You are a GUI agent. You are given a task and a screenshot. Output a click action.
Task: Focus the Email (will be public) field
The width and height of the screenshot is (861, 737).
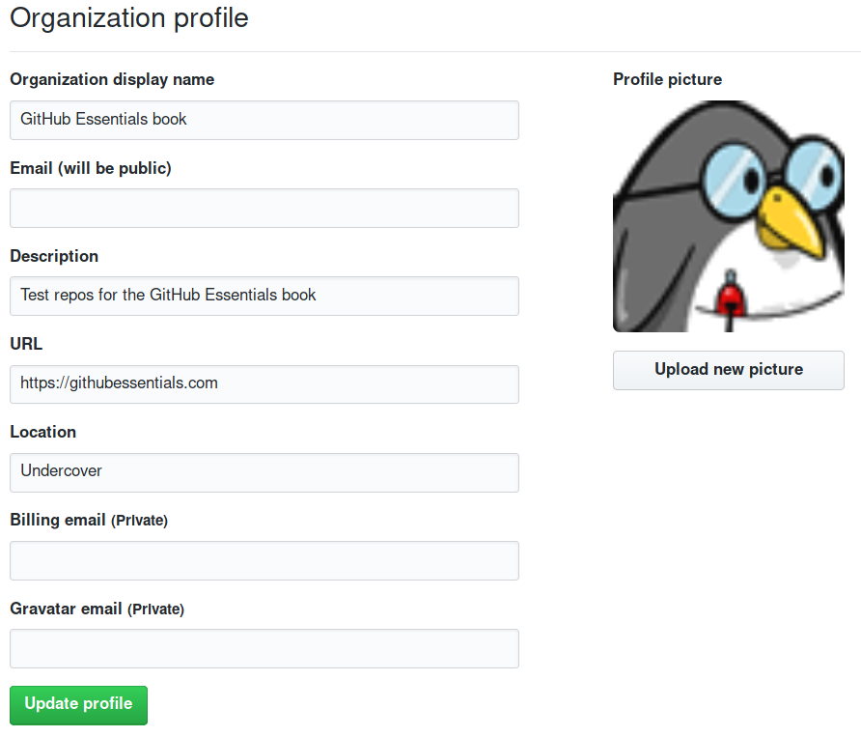[264, 208]
